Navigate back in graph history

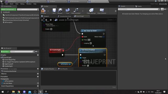pos(46,20)
